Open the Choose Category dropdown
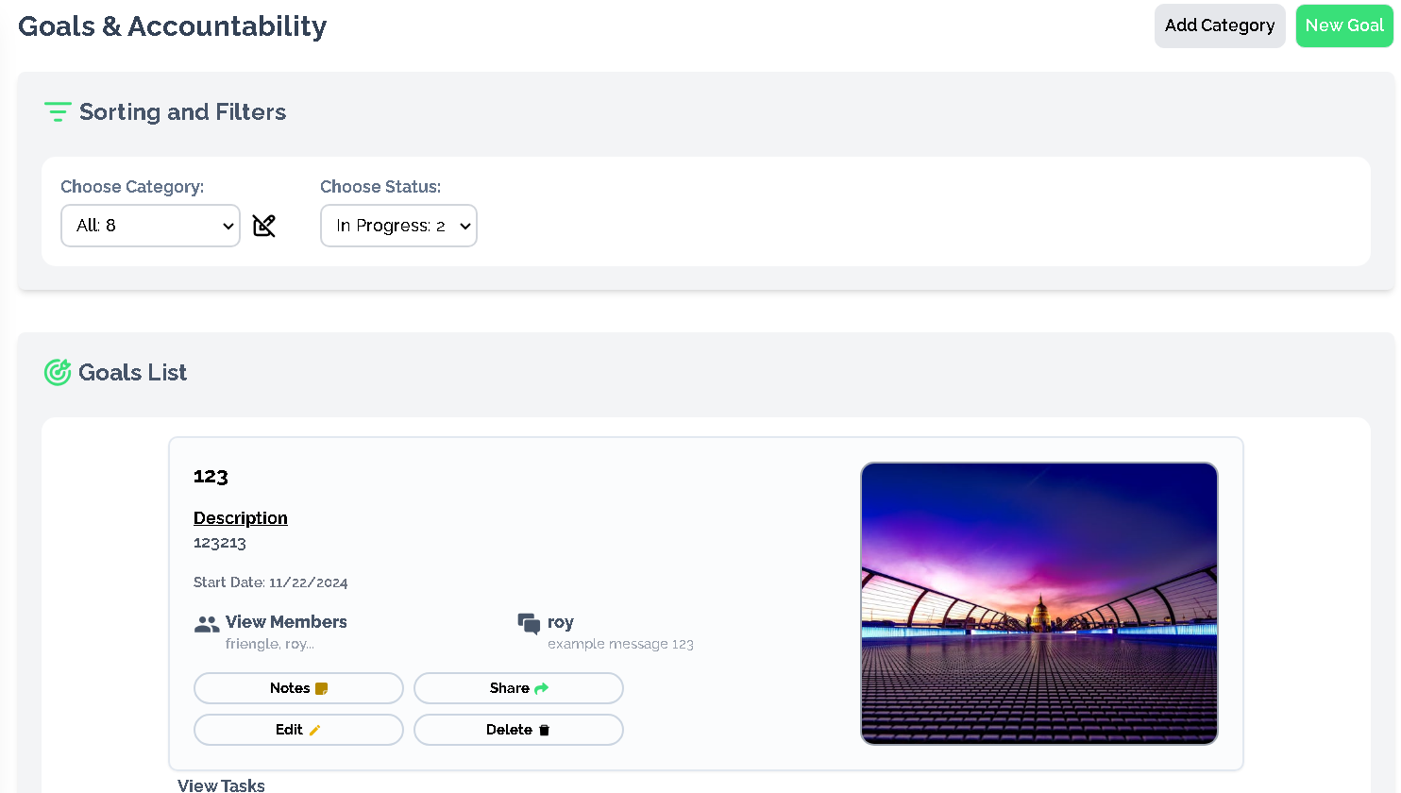The width and height of the screenshot is (1401, 793). (150, 226)
